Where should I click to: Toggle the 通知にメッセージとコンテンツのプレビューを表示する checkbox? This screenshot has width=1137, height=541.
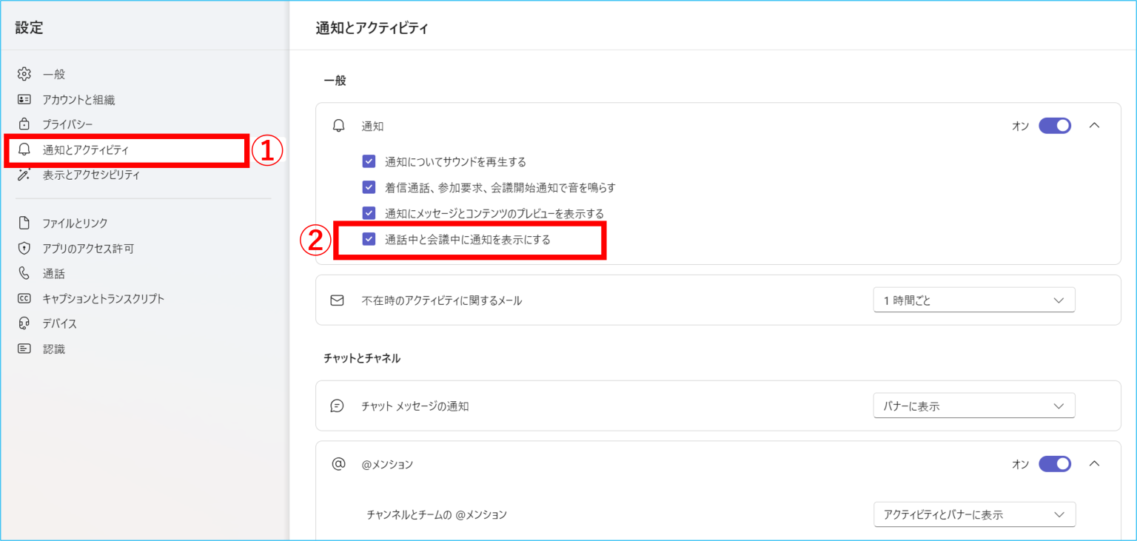369,213
